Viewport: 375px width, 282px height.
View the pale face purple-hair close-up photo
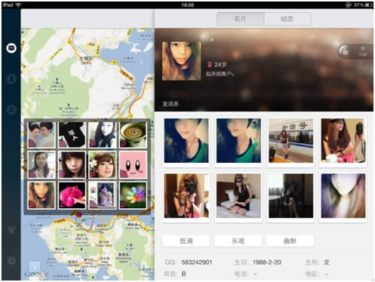[343, 196]
